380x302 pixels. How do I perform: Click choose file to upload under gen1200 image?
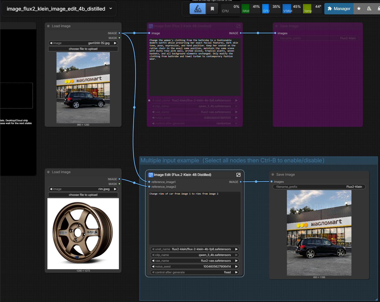pos(83,49)
